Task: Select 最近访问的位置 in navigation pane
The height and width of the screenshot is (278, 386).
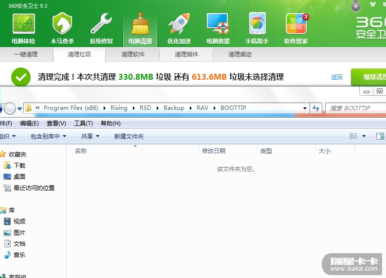Action: pyautogui.click(x=34, y=188)
